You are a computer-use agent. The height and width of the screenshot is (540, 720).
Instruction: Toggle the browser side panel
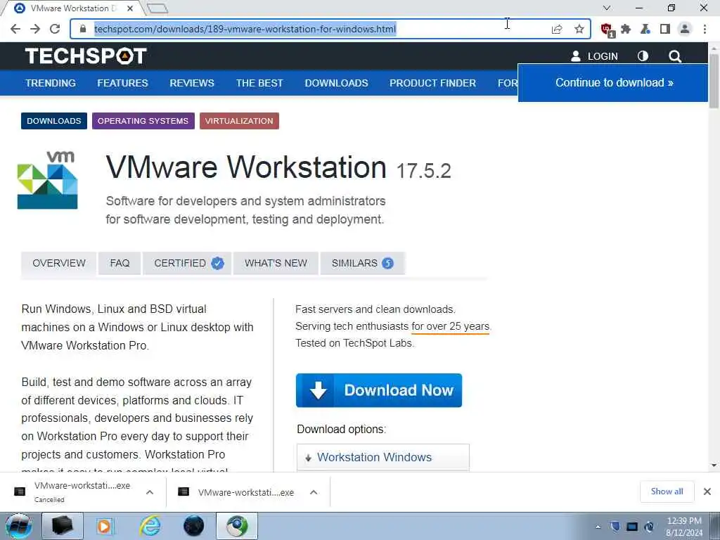tap(664, 30)
